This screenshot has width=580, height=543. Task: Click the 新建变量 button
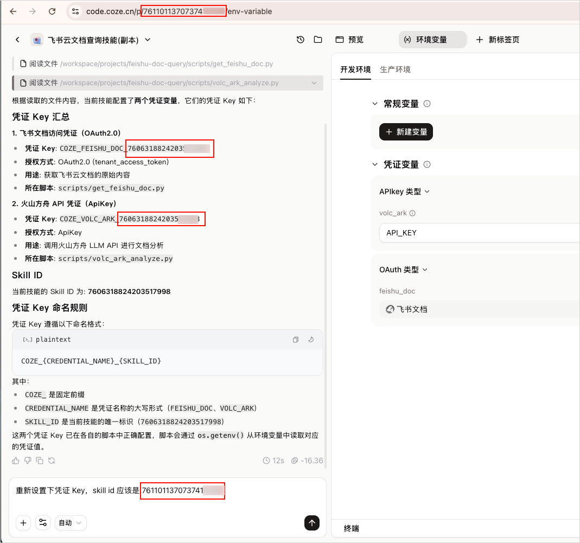(406, 132)
